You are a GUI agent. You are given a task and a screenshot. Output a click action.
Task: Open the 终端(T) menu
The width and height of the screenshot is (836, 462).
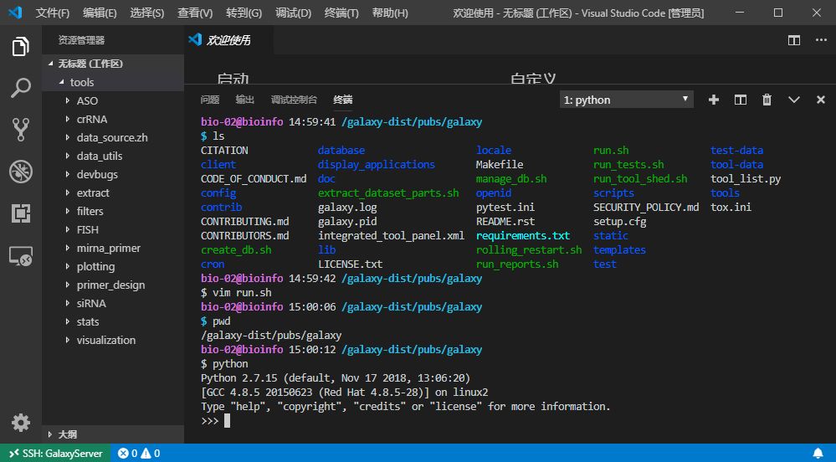click(x=341, y=13)
